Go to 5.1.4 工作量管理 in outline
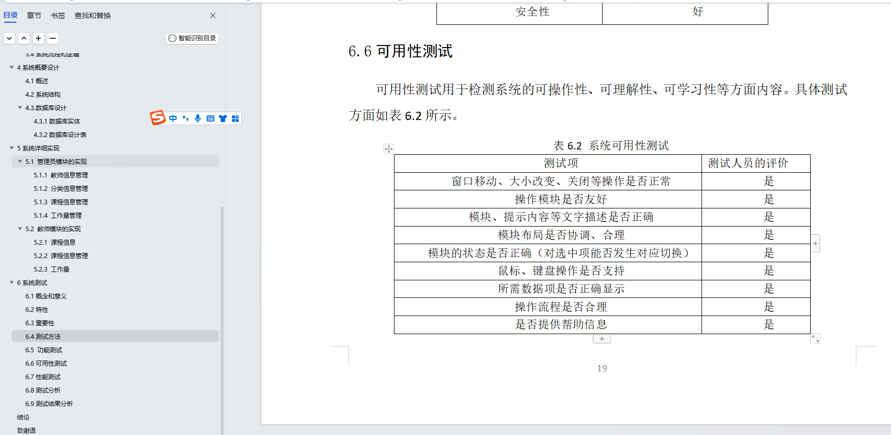891x435 pixels. [x=58, y=216]
